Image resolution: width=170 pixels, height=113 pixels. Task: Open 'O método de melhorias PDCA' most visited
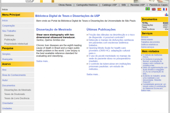tap(152, 56)
